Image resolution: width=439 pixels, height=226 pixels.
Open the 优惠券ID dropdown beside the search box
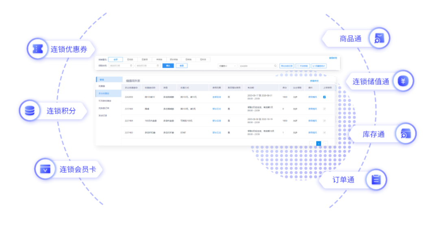[228, 66]
